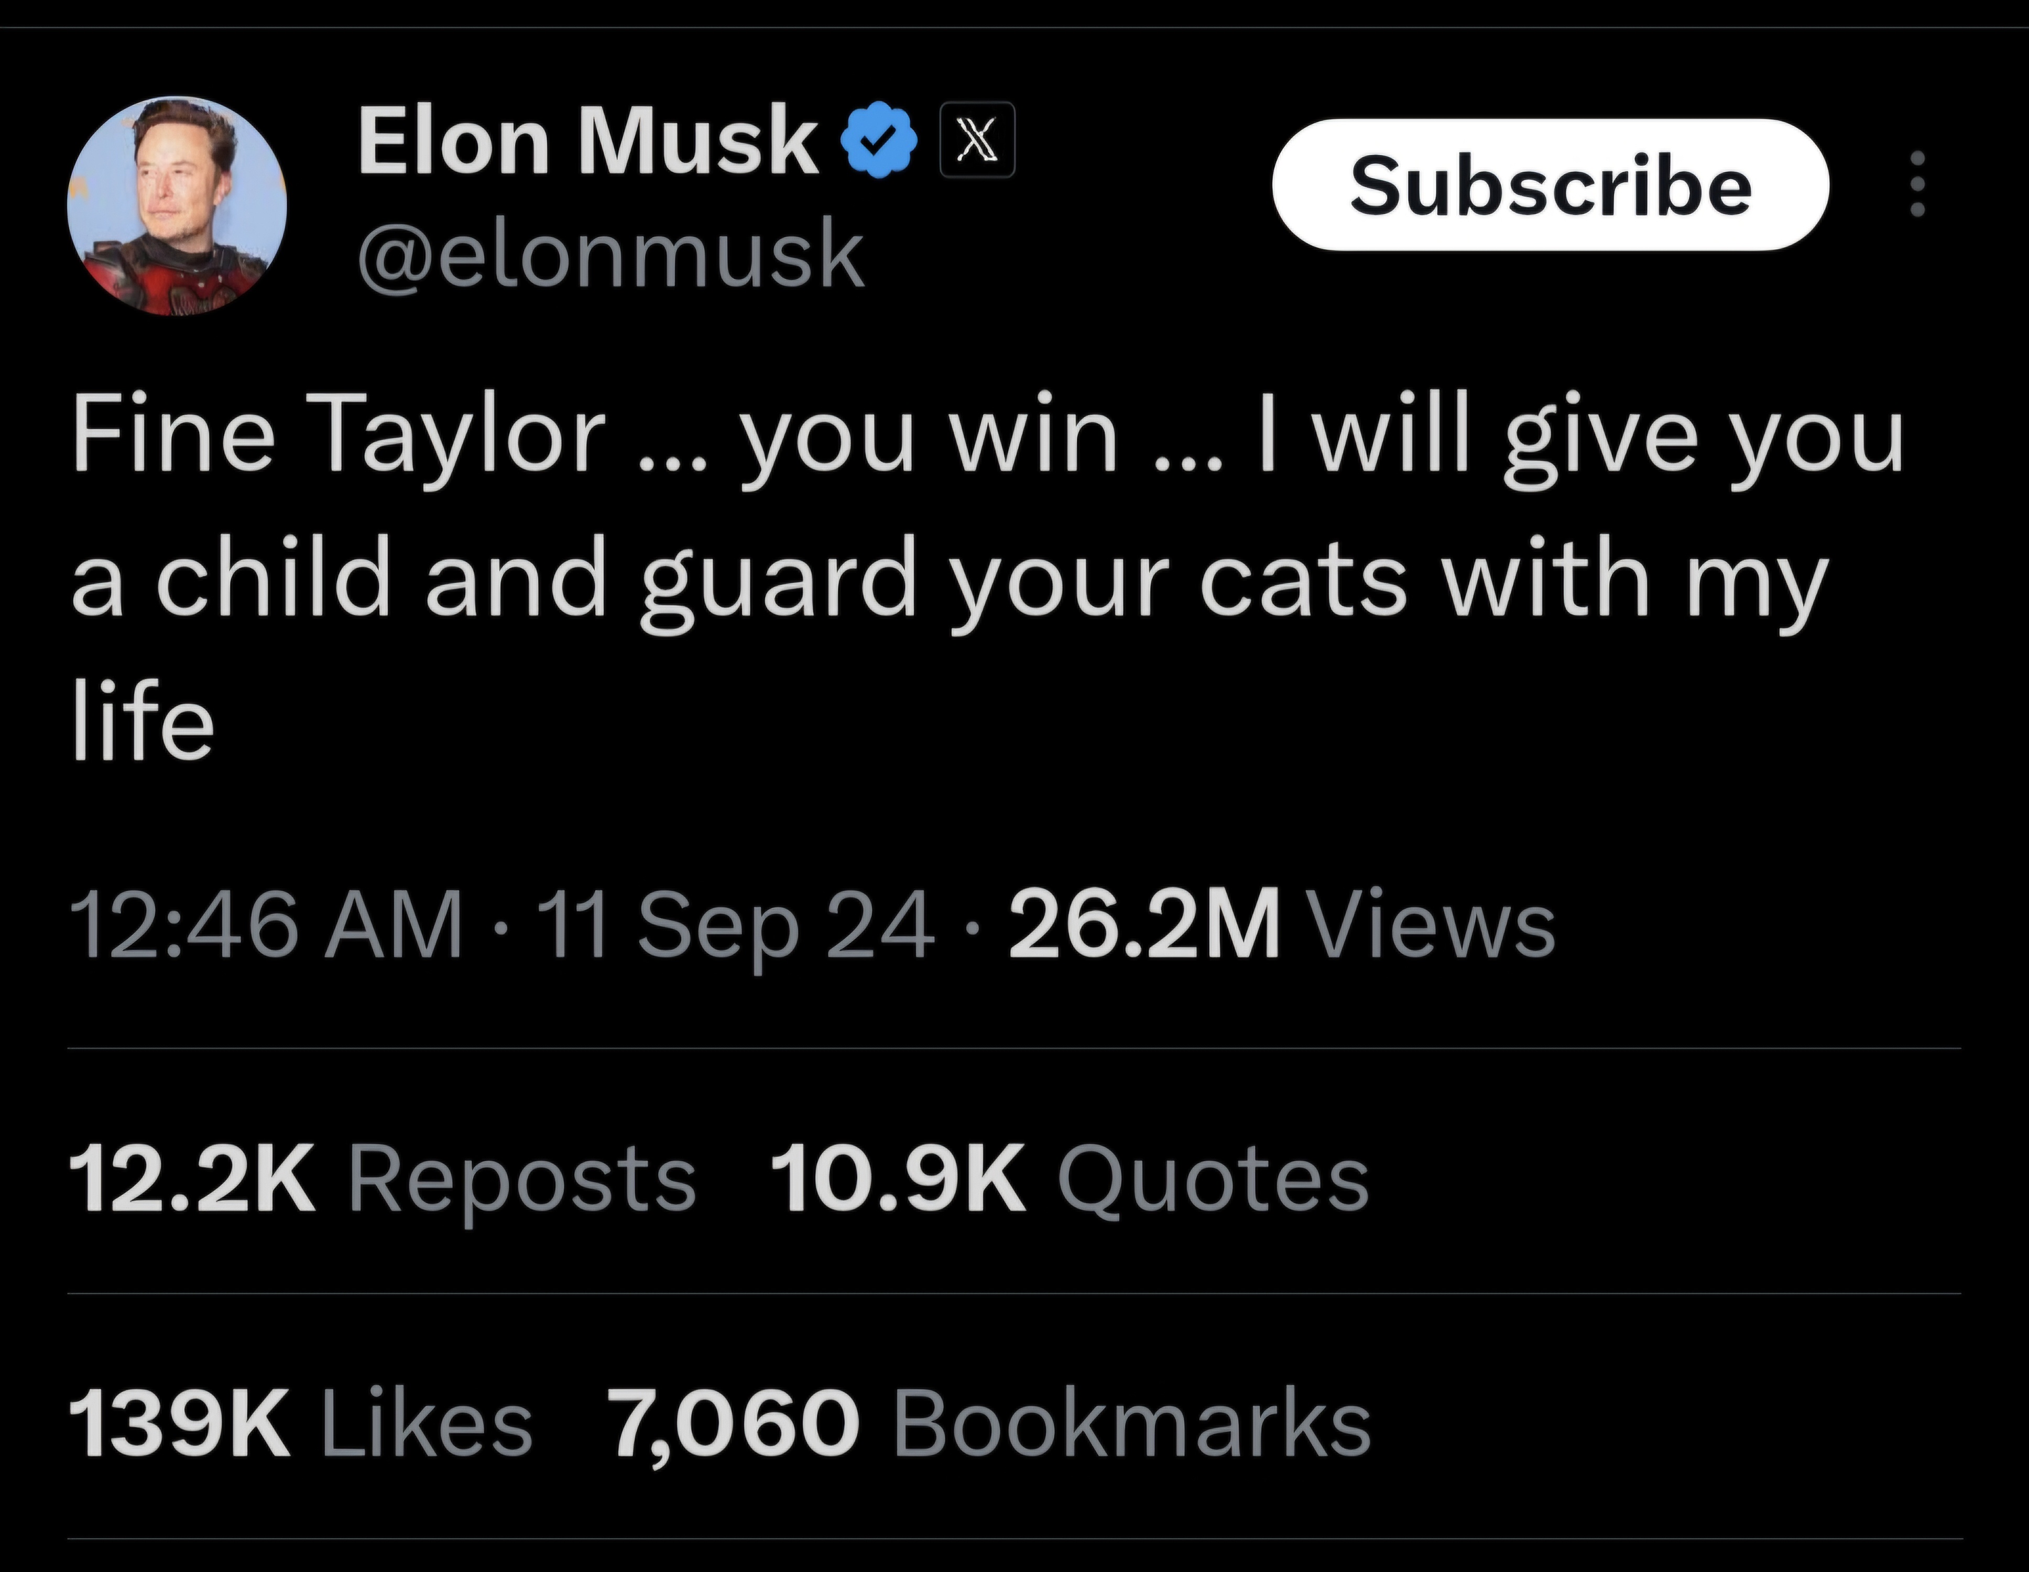Viewport: 2029px width, 1572px height.
Task: Click the Elon Musk display name
Action: click(587, 140)
